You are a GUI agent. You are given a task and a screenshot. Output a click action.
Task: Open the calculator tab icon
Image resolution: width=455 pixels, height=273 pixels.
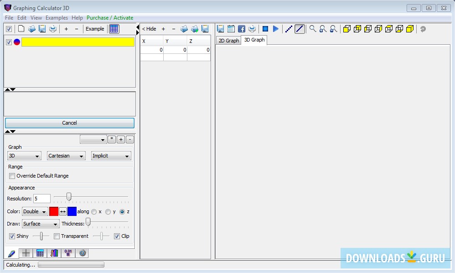pos(40,253)
